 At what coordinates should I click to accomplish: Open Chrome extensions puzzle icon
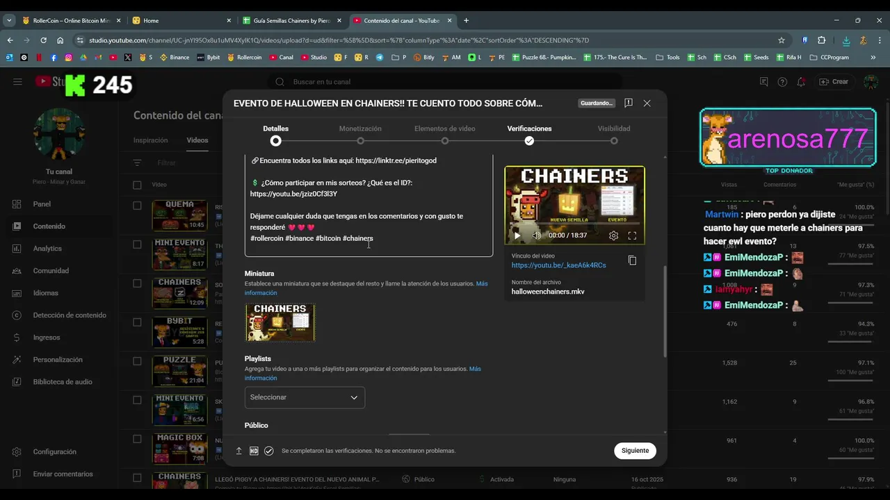coord(821,40)
